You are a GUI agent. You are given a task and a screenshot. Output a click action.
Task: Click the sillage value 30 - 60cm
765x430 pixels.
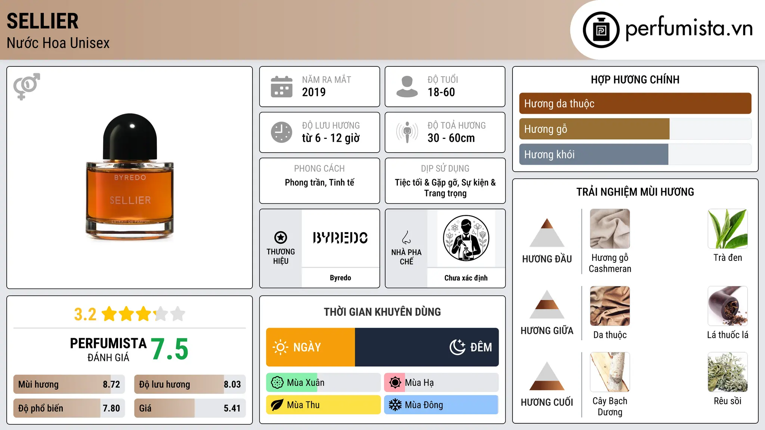[451, 138]
